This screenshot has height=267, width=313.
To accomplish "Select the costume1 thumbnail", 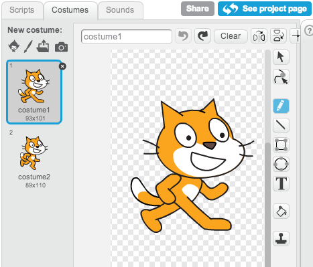I will [x=34, y=92].
